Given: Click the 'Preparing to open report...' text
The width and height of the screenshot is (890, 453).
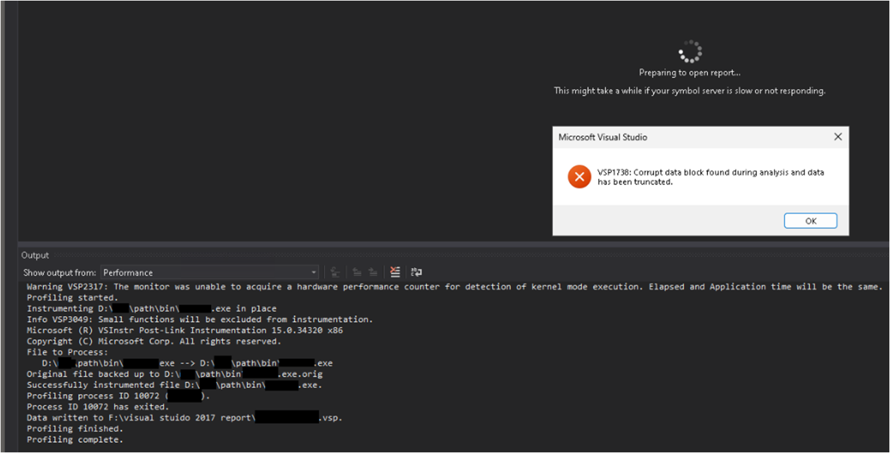Looking at the screenshot, I should point(690,73).
